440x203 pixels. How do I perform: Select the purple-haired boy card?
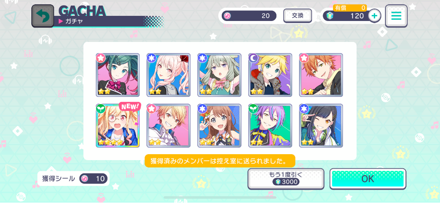(x=270, y=126)
